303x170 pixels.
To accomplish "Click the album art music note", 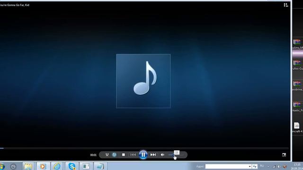I will click(143, 81).
